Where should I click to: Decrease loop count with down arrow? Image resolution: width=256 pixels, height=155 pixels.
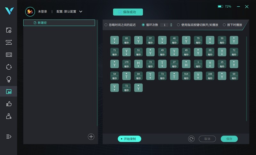click(171, 26)
